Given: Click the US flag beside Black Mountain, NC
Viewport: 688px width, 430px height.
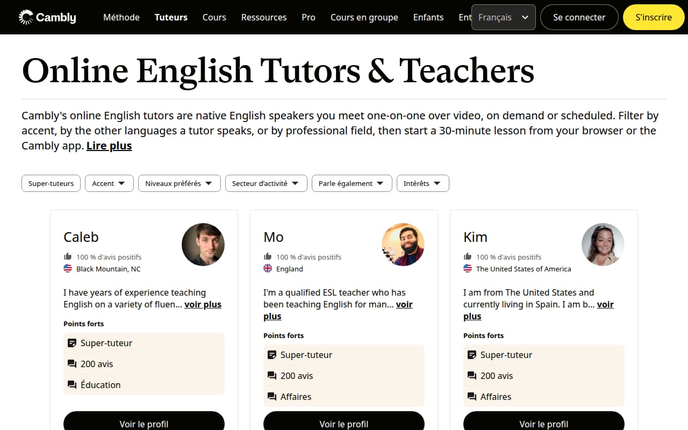Looking at the screenshot, I should [68, 268].
